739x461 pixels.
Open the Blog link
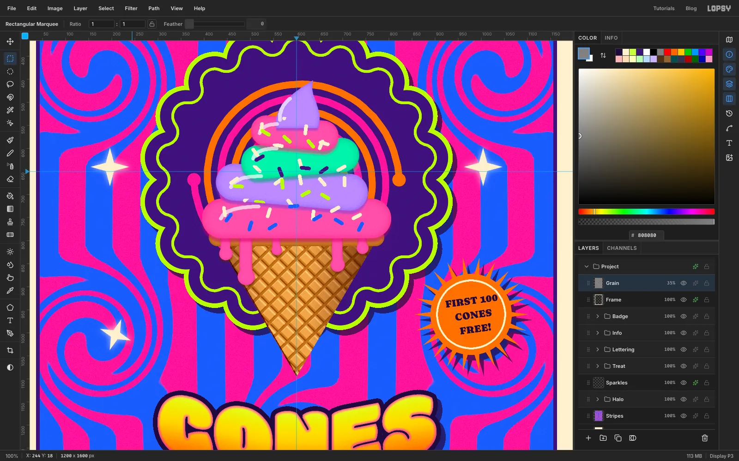coord(691,8)
